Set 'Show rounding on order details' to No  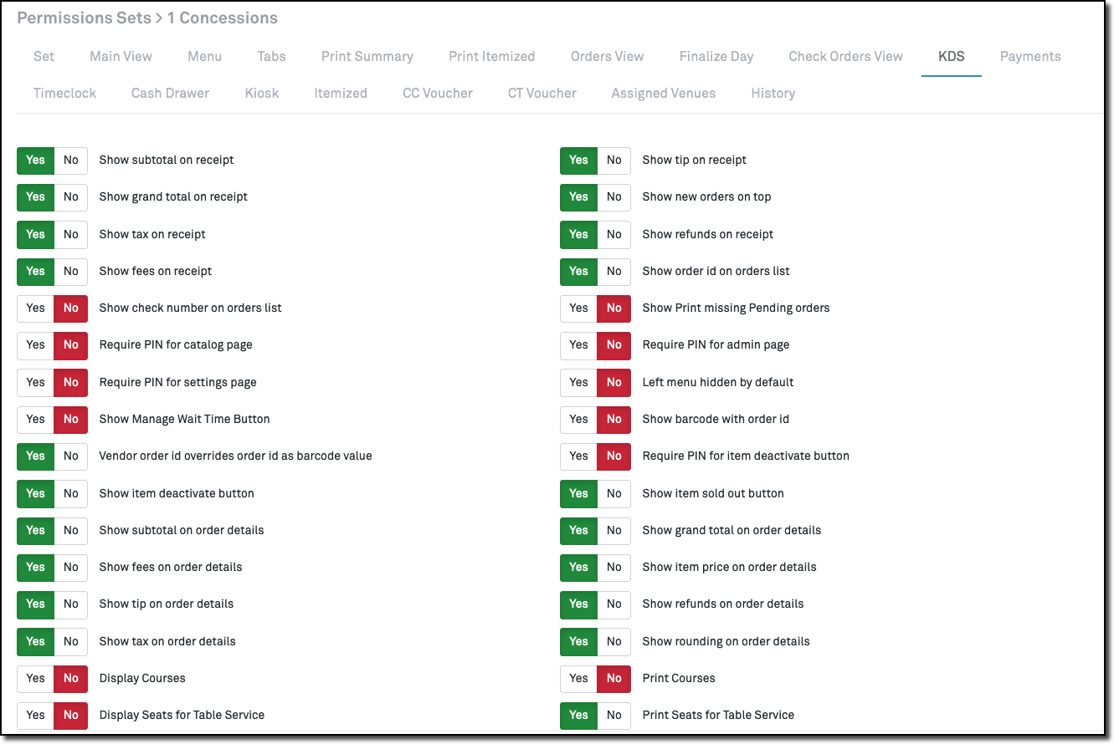click(x=614, y=641)
